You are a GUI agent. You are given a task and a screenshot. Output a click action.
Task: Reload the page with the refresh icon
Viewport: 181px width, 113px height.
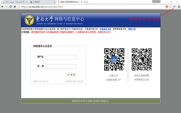(x=11, y=7)
